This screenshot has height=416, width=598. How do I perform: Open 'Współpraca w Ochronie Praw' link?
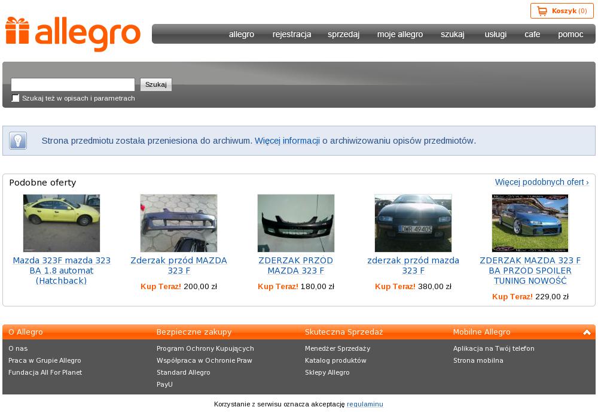coord(205,360)
